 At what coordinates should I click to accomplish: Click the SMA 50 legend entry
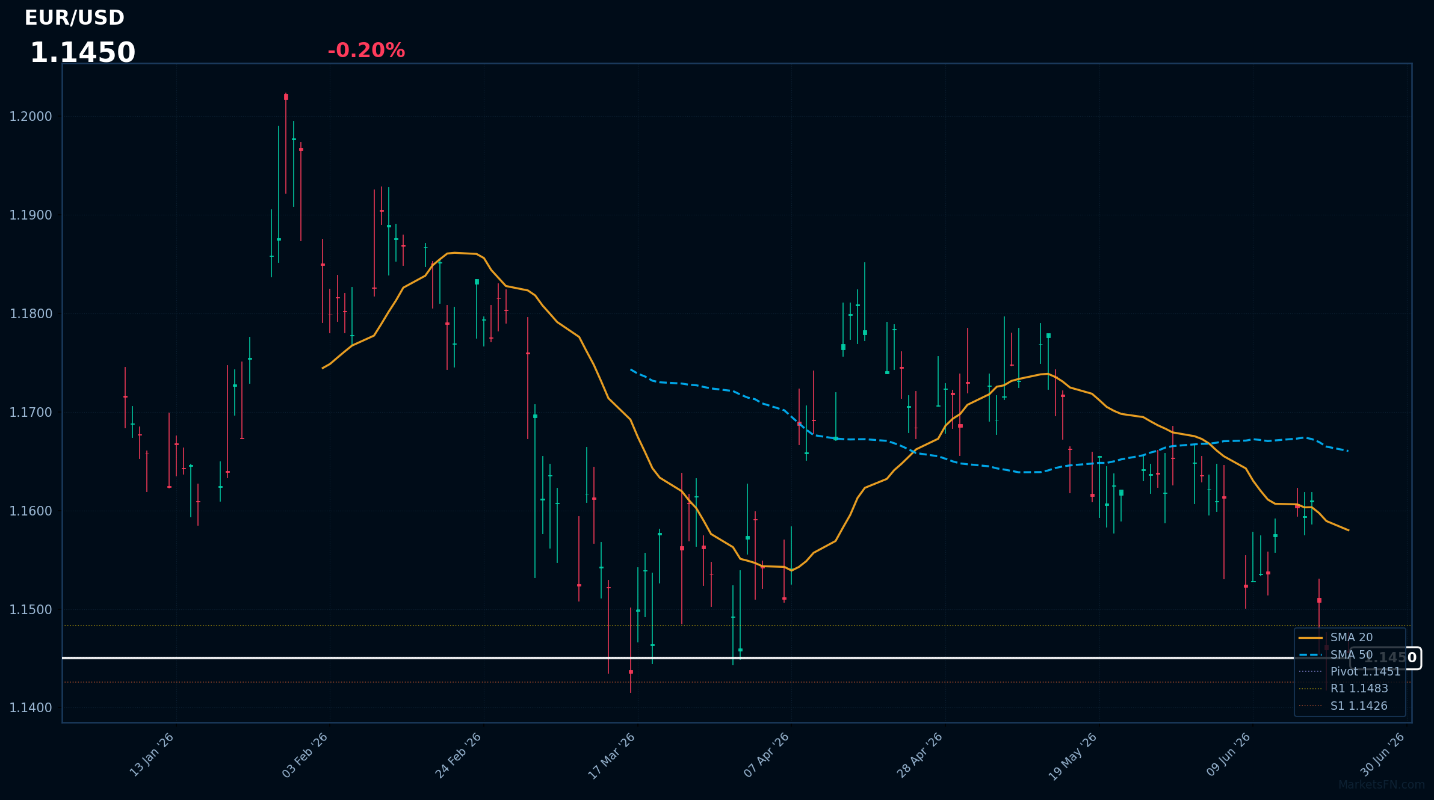1336,654
